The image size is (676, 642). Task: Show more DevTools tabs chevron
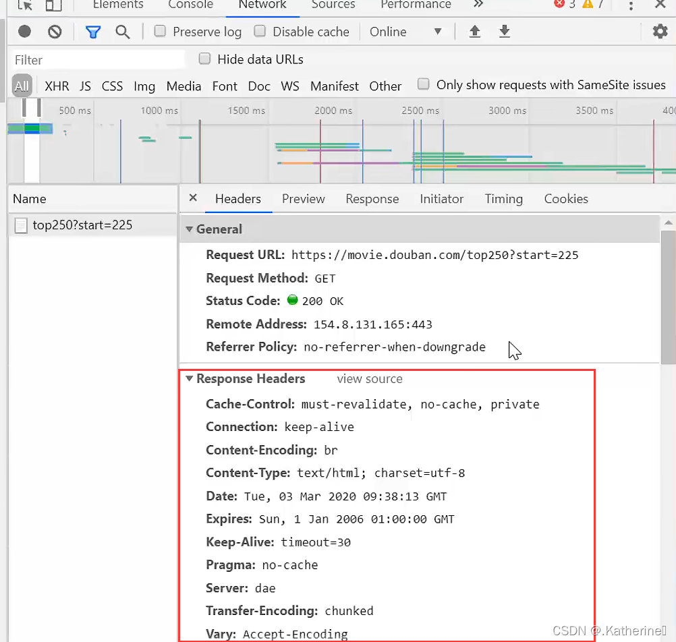click(478, 4)
